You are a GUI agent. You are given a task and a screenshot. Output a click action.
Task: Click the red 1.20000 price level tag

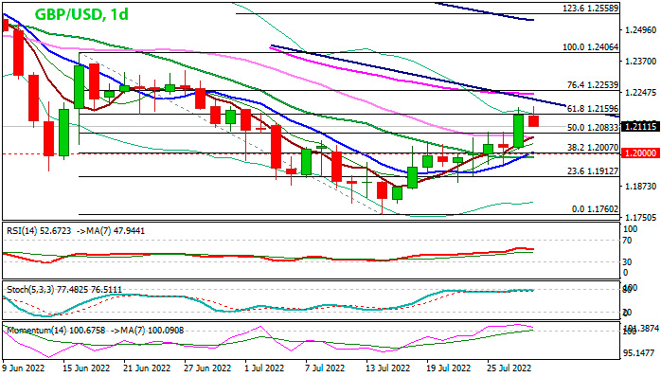(640, 153)
